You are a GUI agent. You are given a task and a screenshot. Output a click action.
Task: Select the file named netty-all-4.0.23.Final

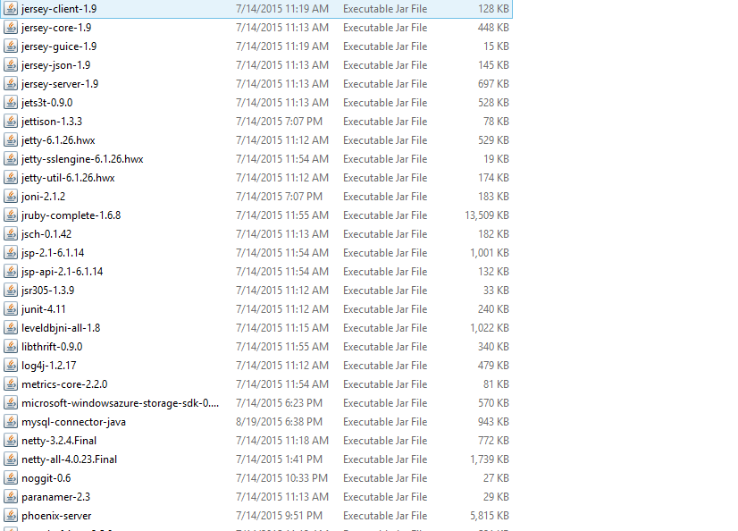pos(69,459)
